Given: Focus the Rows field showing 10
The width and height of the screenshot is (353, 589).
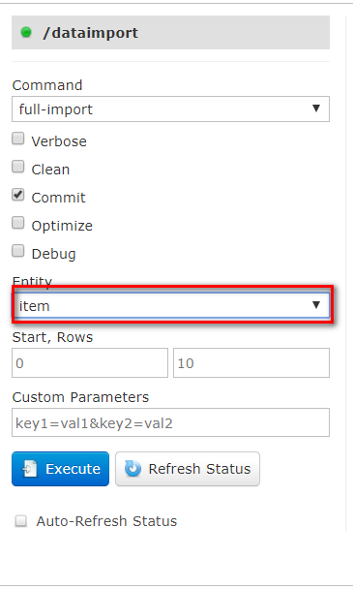Looking at the screenshot, I should pyautogui.click(x=251, y=363).
